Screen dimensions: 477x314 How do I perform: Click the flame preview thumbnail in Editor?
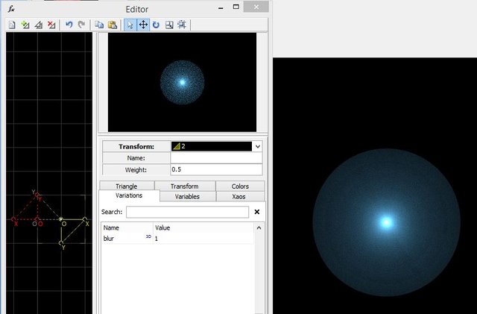click(x=182, y=83)
